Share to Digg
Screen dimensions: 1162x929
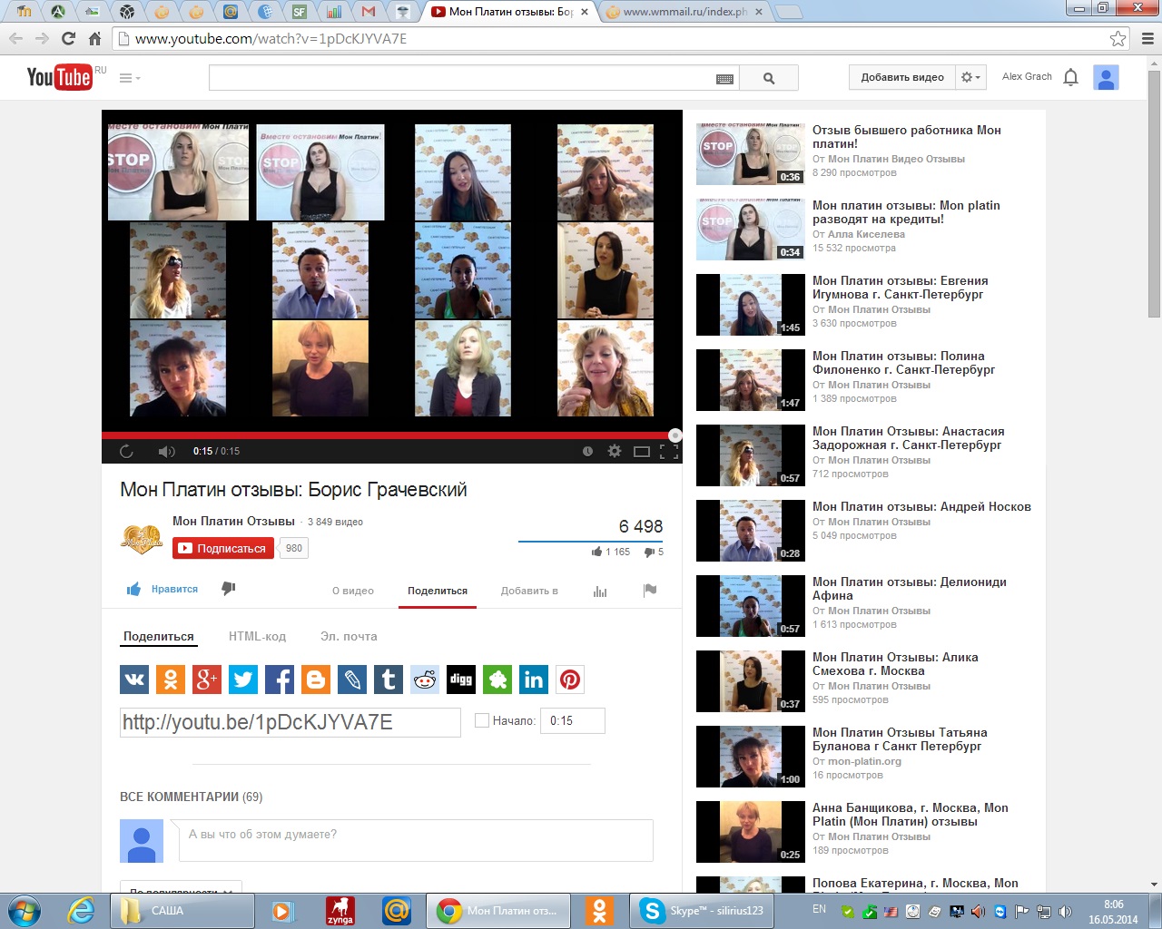pyautogui.click(x=461, y=680)
